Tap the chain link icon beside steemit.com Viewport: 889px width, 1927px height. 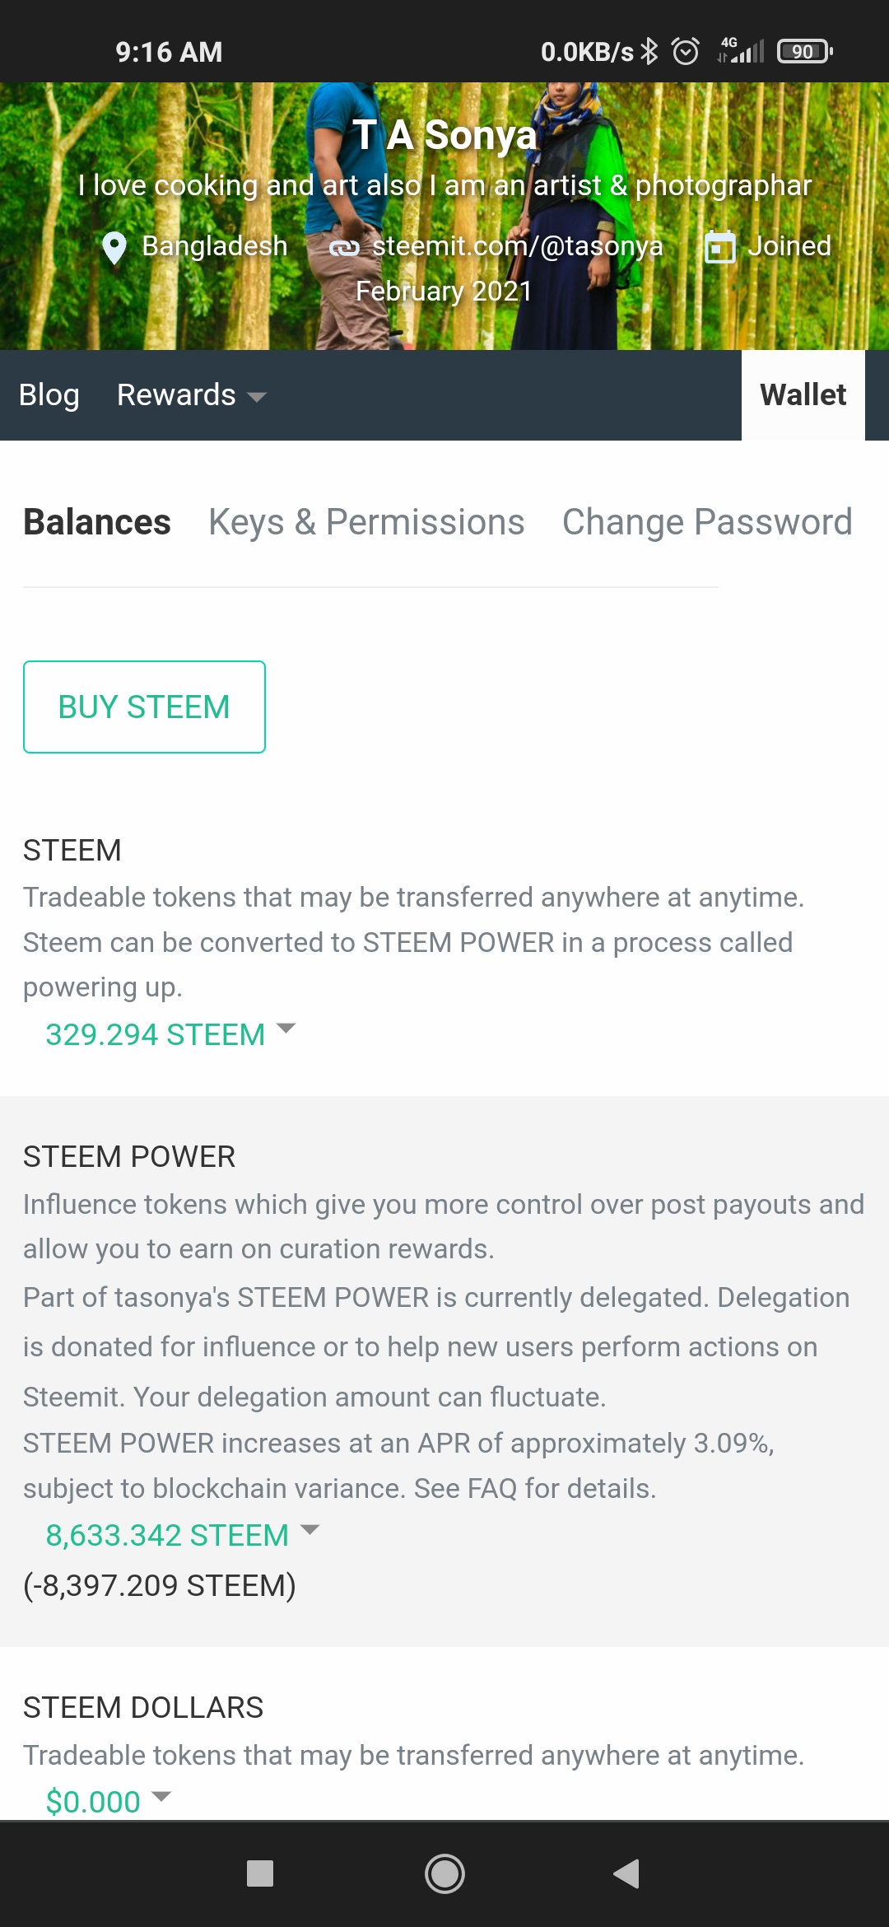344,248
